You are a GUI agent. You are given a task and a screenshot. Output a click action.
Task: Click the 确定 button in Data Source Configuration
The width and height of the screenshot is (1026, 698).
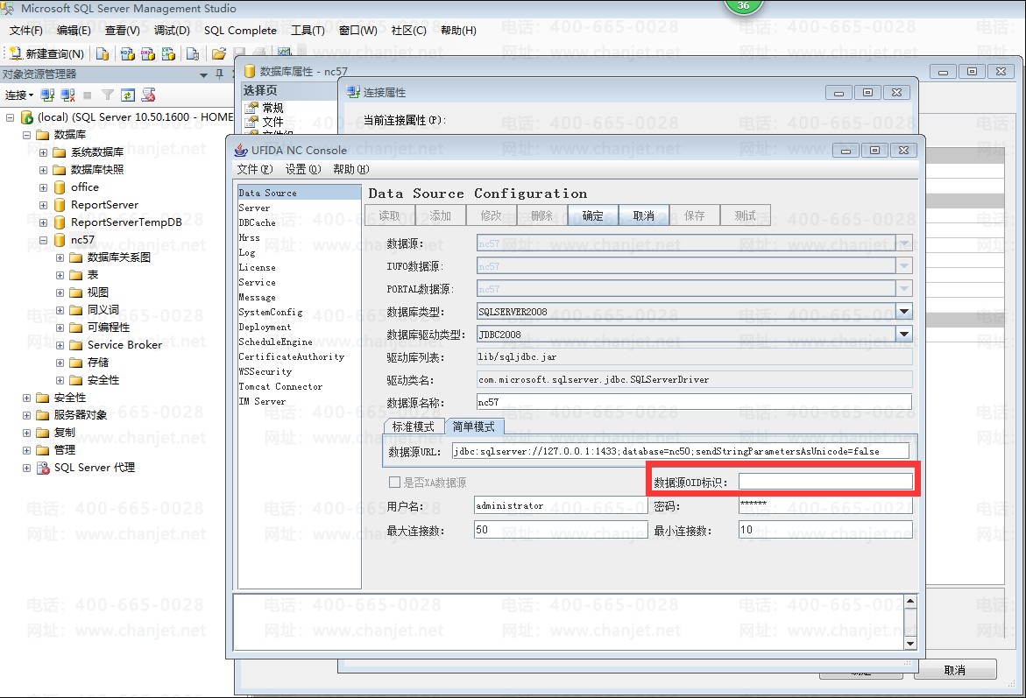593,215
